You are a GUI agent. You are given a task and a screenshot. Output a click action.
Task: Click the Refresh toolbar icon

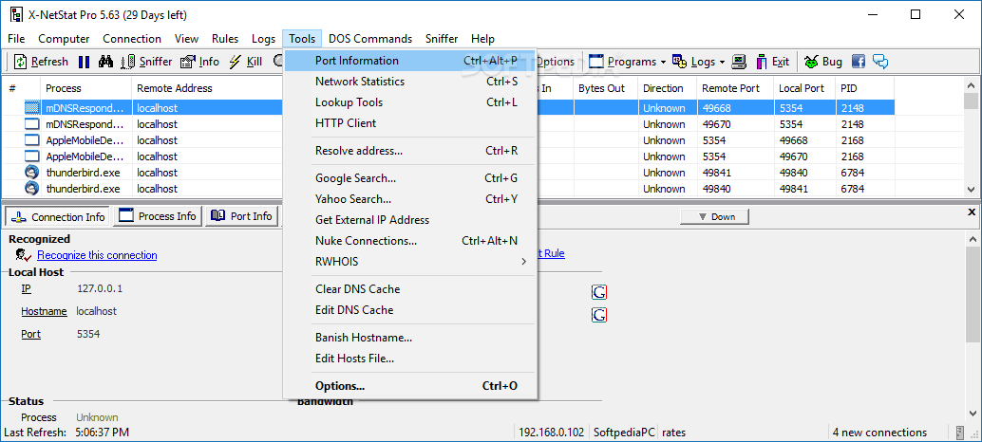[x=21, y=62]
